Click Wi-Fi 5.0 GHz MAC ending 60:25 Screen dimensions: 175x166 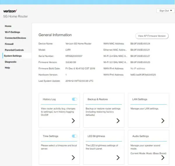pos(140,62)
